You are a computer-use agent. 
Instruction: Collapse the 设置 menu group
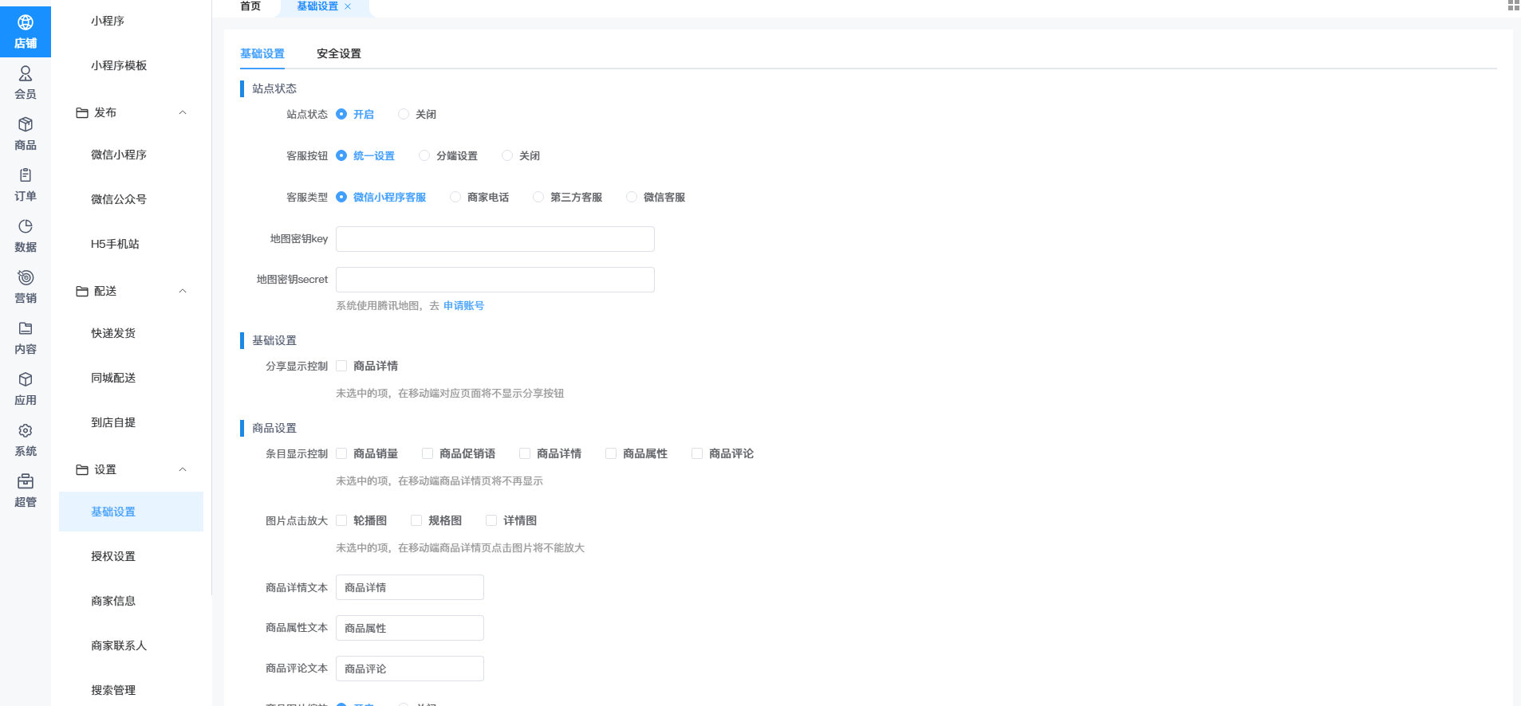click(183, 470)
